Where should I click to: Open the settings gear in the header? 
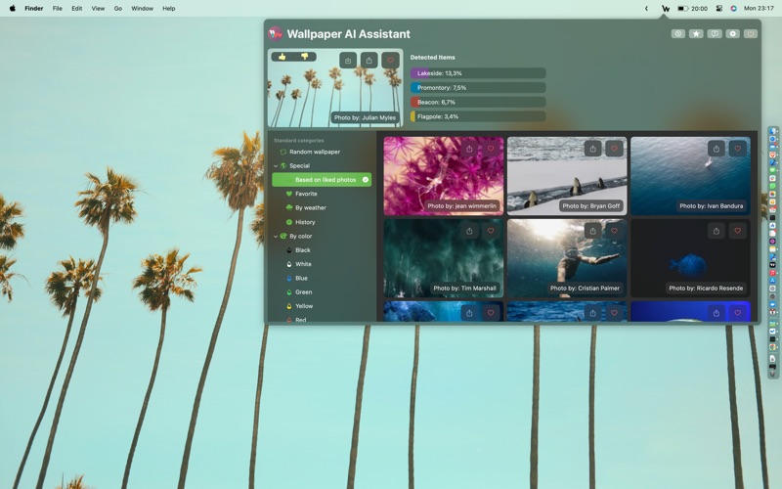click(x=732, y=33)
